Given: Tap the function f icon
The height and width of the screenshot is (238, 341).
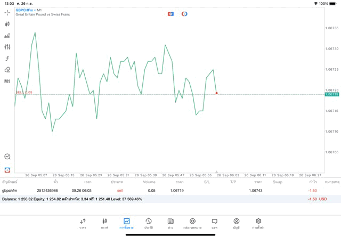Looking at the screenshot, I should (7, 59).
